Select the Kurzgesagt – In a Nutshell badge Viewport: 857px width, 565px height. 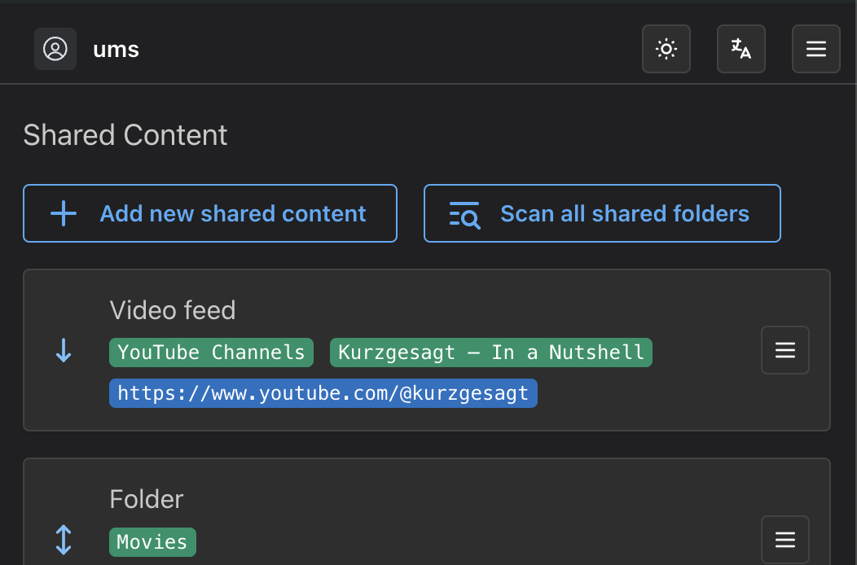[490, 352]
